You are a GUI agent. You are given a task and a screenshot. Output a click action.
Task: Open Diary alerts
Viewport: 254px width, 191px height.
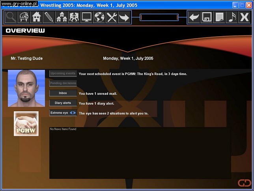63,103
